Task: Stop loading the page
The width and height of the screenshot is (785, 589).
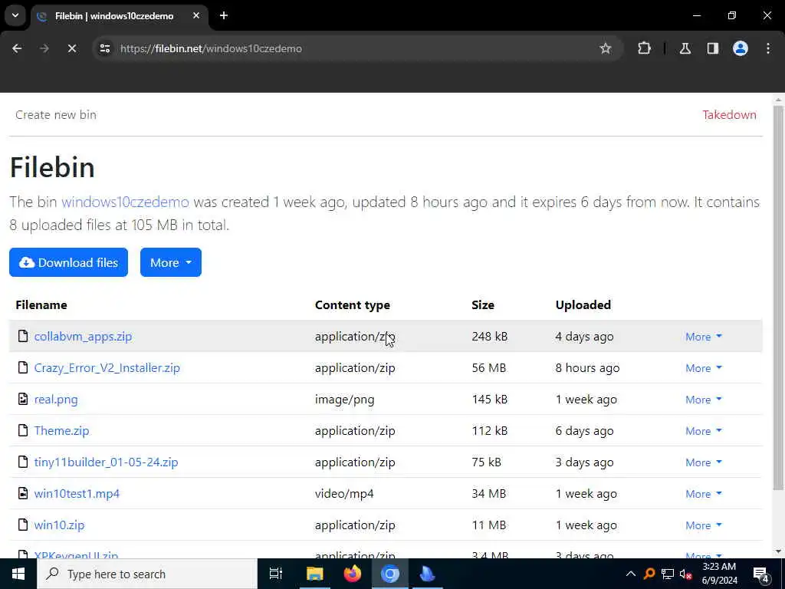Action: pos(71,48)
